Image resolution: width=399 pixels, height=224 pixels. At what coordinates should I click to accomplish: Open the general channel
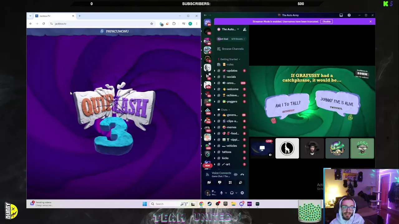(231, 115)
